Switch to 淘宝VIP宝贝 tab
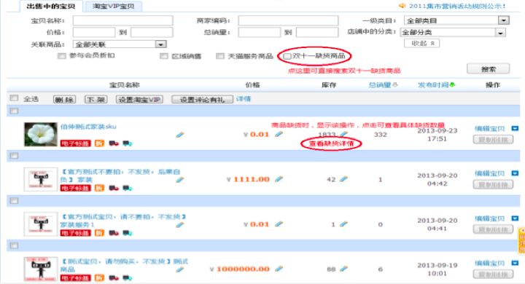 click(114, 6)
